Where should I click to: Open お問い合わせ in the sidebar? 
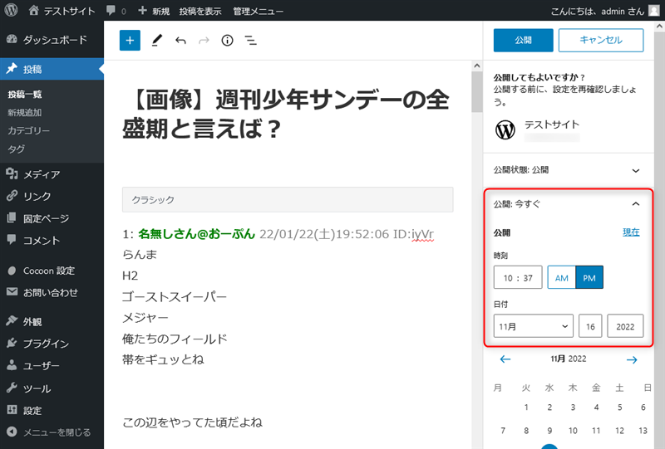coord(52,292)
